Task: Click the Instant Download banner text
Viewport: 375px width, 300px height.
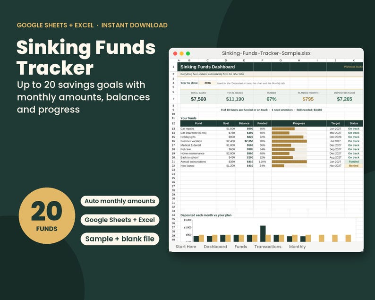Action: [x=135, y=25]
